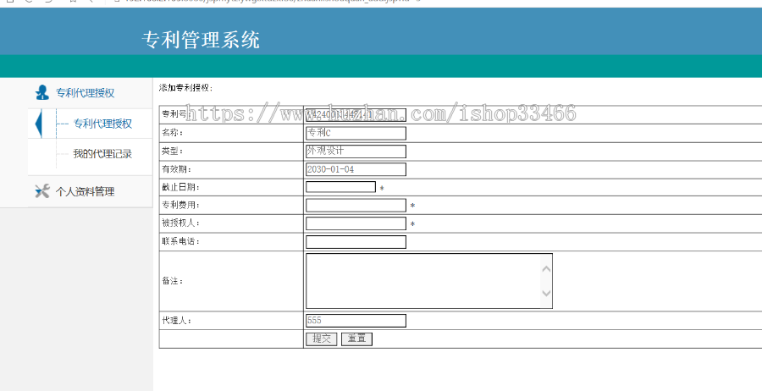Click the 添加专利授权 heading text
The height and width of the screenshot is (391, 762).
point(185,88)
